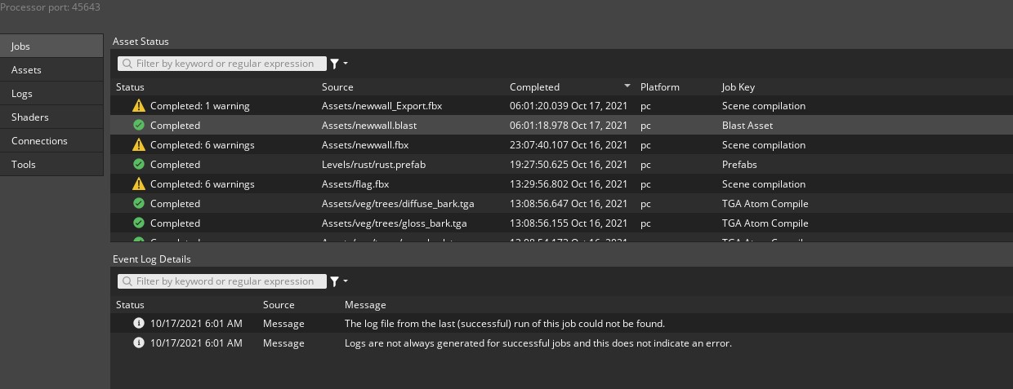Click the Asset Status filter search field
The image size is (1013, 389).
pyautogui.click(x=222, y=64)
